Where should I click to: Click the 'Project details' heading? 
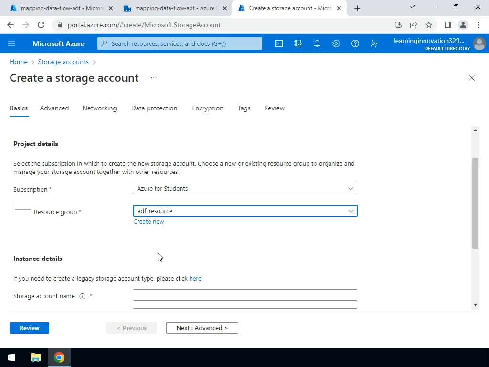(36, 144)
